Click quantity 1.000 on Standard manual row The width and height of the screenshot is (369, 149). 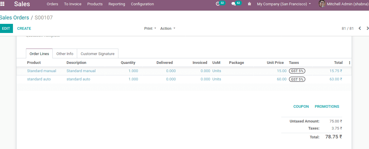point(133,71)
